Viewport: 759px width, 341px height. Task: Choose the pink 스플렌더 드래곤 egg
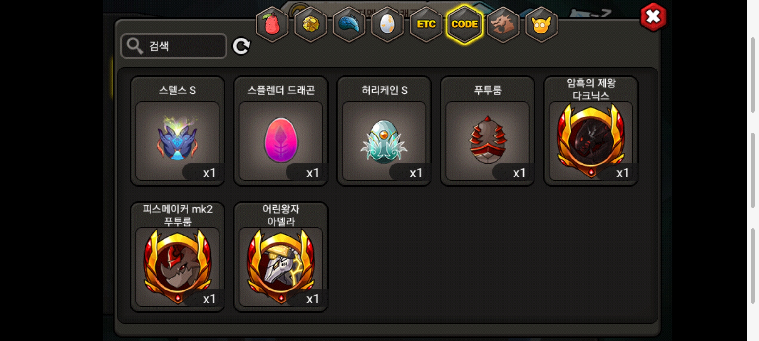[281, 131]
